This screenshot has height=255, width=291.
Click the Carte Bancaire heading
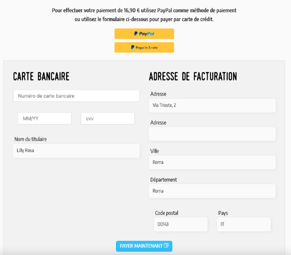(41, 77)
